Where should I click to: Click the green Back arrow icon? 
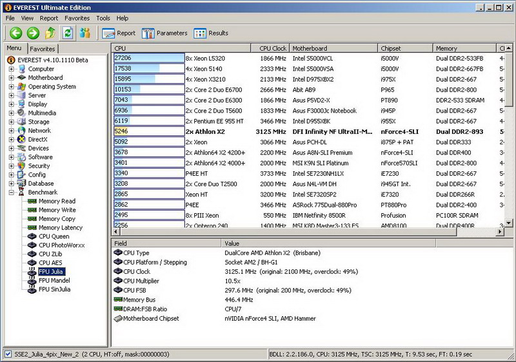pos(15,33)
